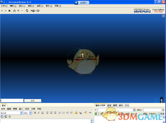
Task: Open the last tab in properties panel
Action: 127,105
